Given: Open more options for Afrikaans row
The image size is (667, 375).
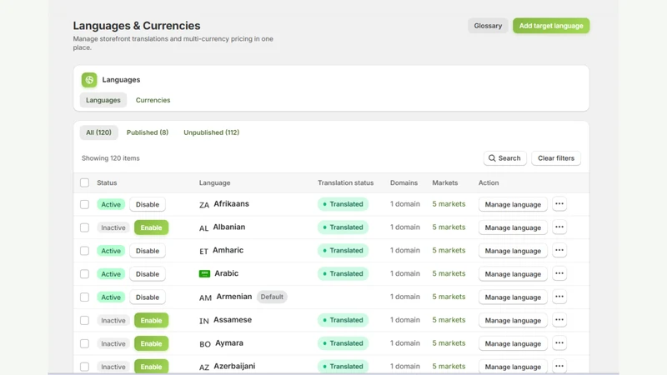Looking at the screenshot, I should click(x=559, y=204).
